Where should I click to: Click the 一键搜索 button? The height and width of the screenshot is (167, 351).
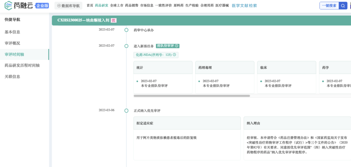pyautogui.click(x=329, y=6)
